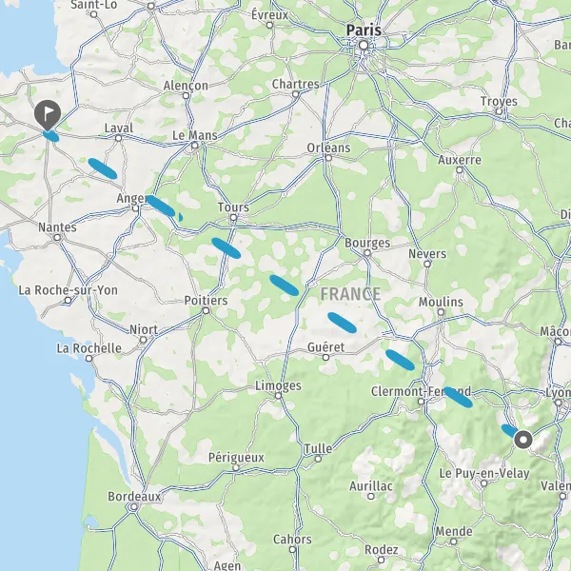The width and height of the screenshot is (571, 571).
Task: Select the Tours city dot
Action: (233, 218)
